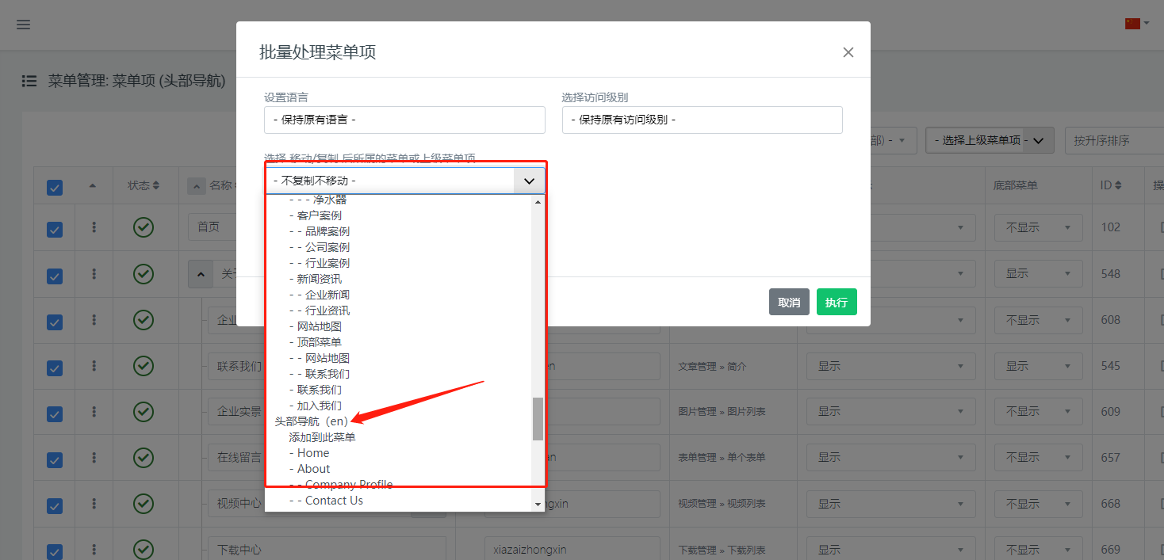
Task: Uncheck the checkbox in the 在线留言 row
Action: coord(55,459)
